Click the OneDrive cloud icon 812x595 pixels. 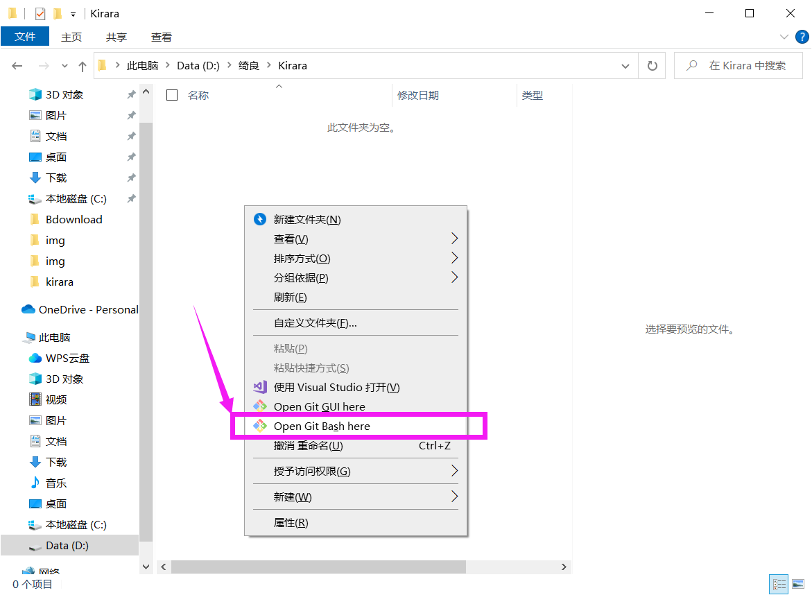[x=28, y=309]
